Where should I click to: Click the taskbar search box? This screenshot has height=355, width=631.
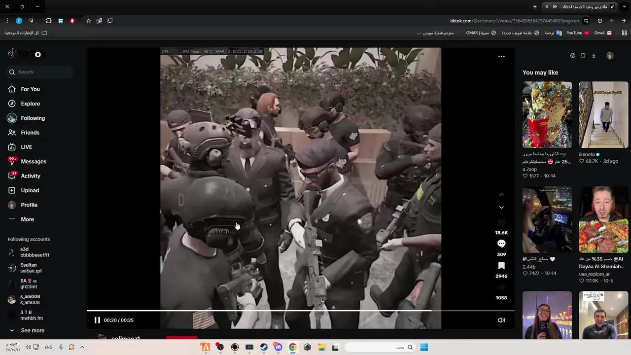click(380, 347)
